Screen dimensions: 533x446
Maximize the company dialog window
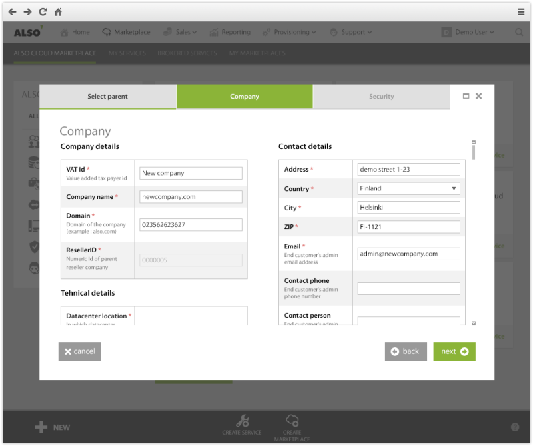click(x=466, y=96)
